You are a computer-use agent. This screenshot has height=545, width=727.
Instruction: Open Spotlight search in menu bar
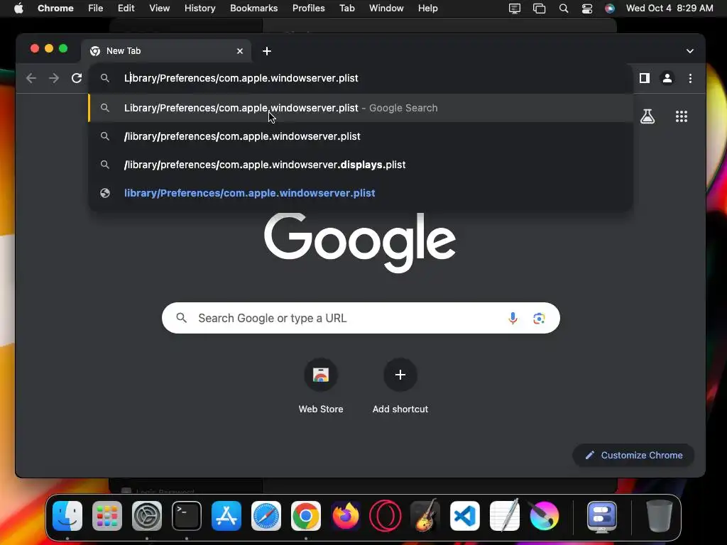coord(563,9)
